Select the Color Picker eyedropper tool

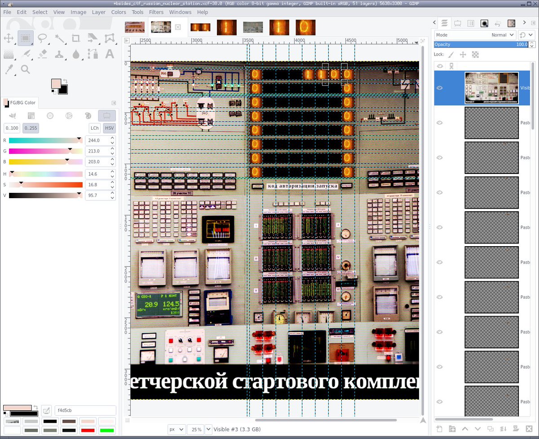click(9, 70)
